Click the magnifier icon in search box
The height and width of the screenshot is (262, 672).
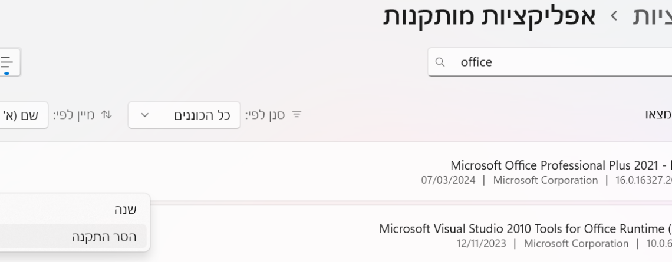pos(440,62)
